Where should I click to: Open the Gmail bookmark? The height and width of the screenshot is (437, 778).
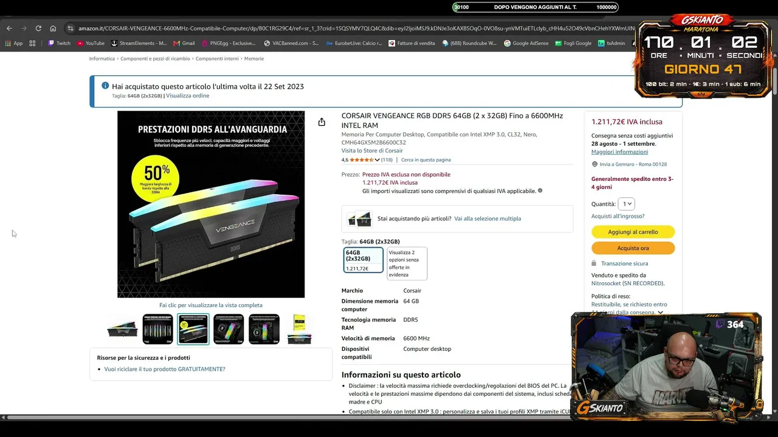pos(184,43)
